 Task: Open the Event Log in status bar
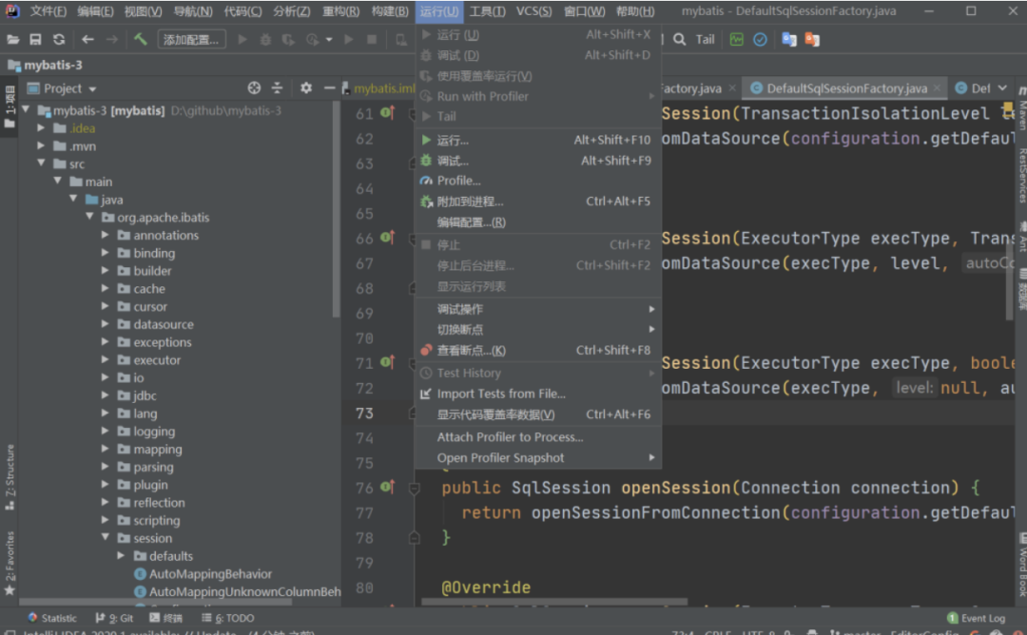tap(976, 618)
